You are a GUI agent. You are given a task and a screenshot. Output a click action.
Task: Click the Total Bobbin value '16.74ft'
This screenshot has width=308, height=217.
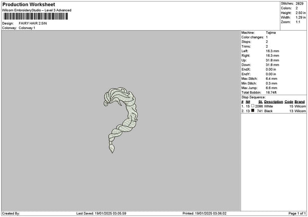271,93
